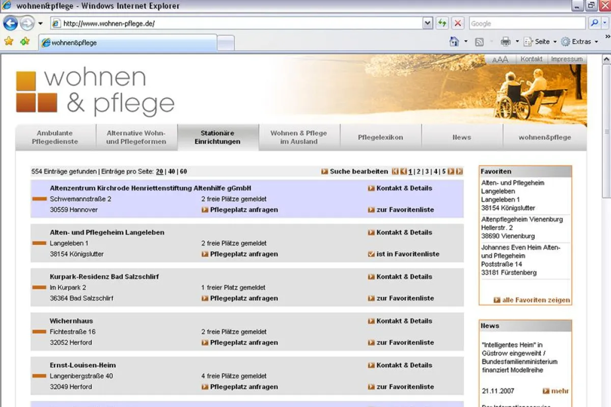Click the Add to Favorites icon
611x407 pixels.
24,42
